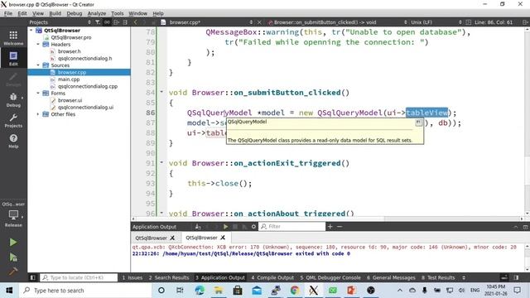Viewport: 530px width, 298px height.
Task: Fold on_actionExit_triggered function at line 91
Action: point(161,162)
